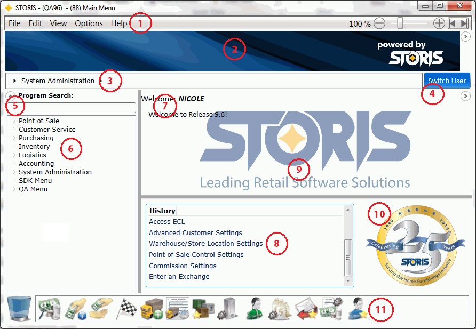Click the truck with green plus shortcut
Viewport: 476px width, 329px height.
pyautogui.click(x=152, y=309)
